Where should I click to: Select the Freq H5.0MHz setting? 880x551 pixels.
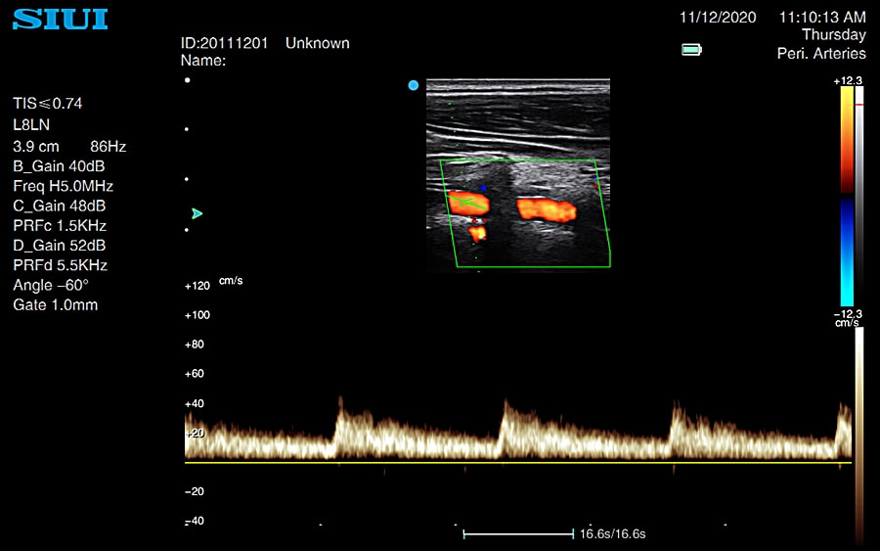(63, 186)
